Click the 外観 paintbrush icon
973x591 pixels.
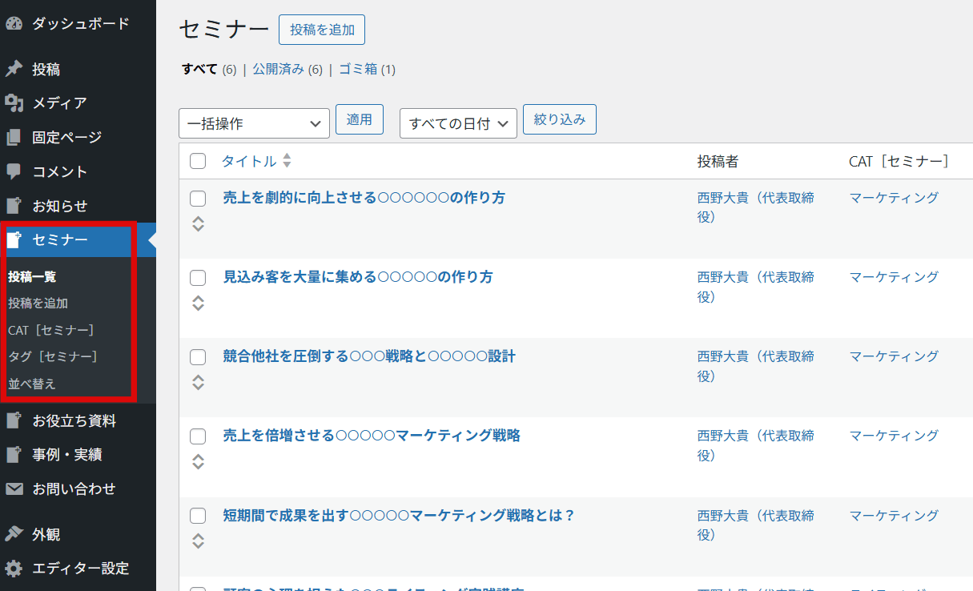tap(14, 534)
